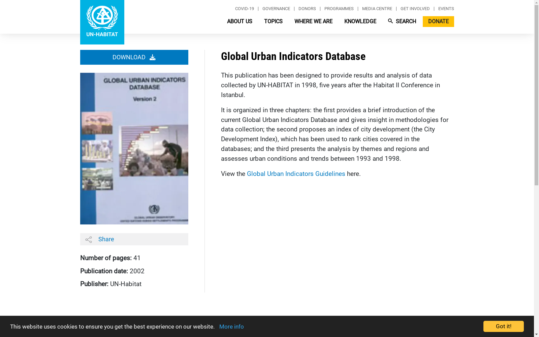539x337 pixels.
Task: Expand the Topics menu
Action: click(273, 22)
